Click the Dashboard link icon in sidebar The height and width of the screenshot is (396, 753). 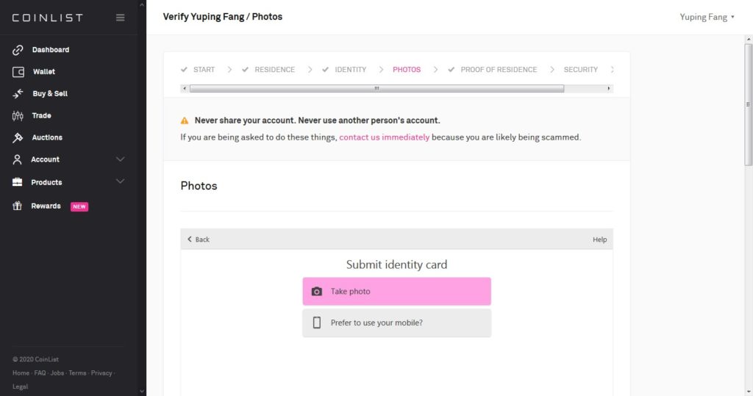[18, 50]
